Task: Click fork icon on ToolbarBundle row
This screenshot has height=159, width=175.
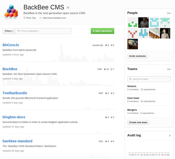Action: pyautogui.click(x=111, y=93)
